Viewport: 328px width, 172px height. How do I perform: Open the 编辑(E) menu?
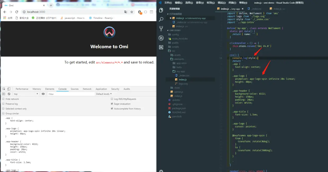click(x=179, y=3)
